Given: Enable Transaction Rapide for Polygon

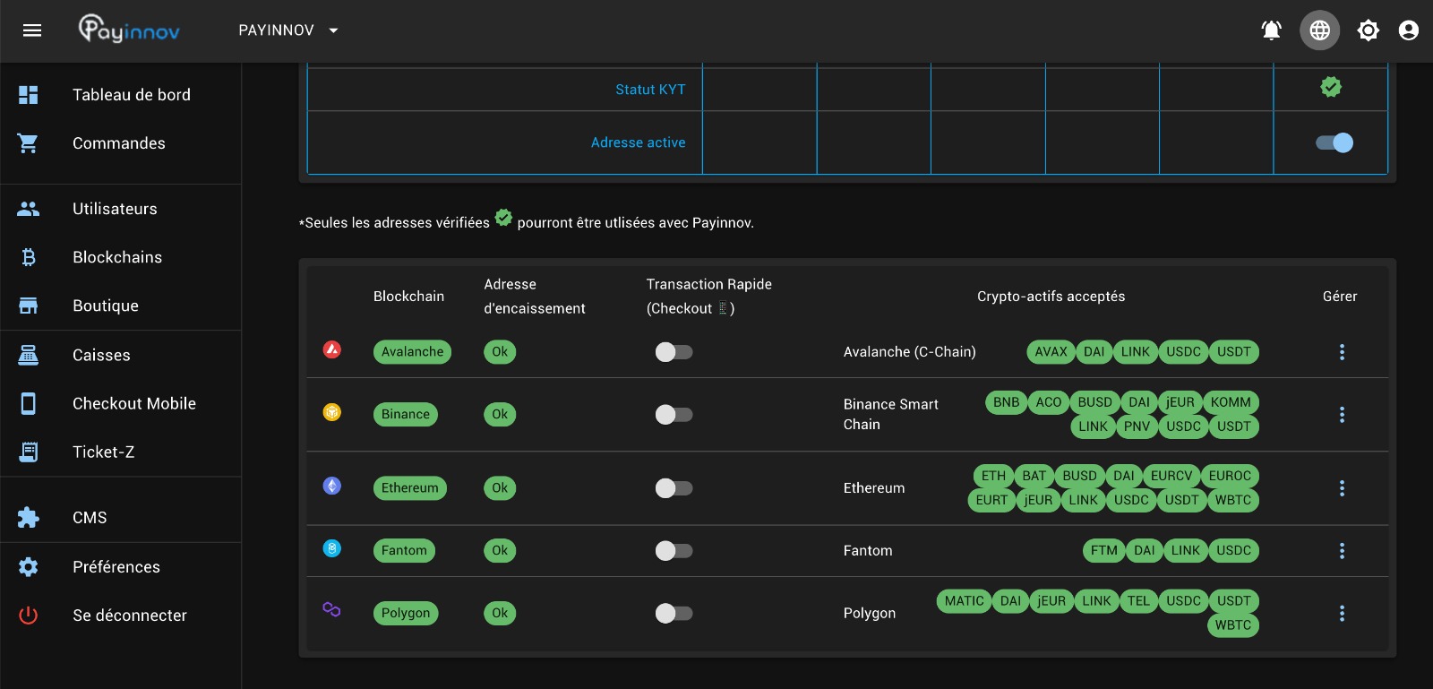Looking at the screenshot, I should point(674,614).
